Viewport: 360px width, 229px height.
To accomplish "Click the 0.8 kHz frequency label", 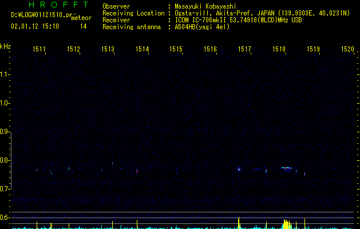I will click(x=5, y=160).
